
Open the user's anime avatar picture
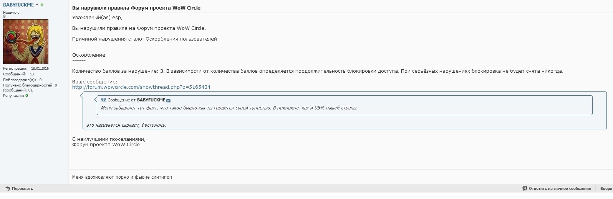[x=26, y=42]
